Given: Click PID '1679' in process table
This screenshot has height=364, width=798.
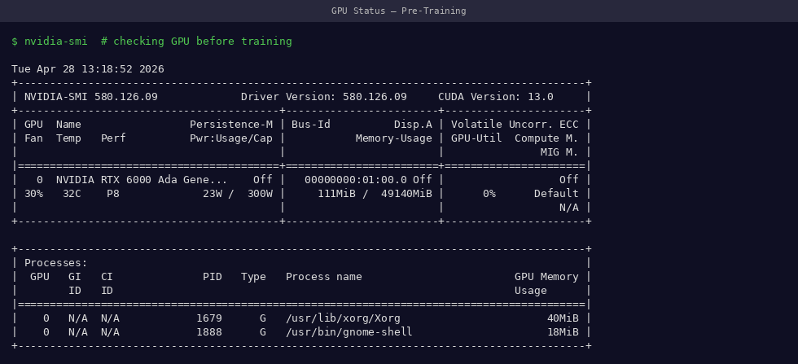Looking at the screenshot, I should [x=209, y=318].
